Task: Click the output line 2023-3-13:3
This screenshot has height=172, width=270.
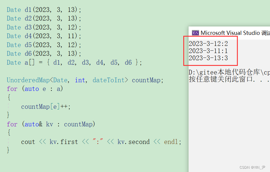Action: 208,58
